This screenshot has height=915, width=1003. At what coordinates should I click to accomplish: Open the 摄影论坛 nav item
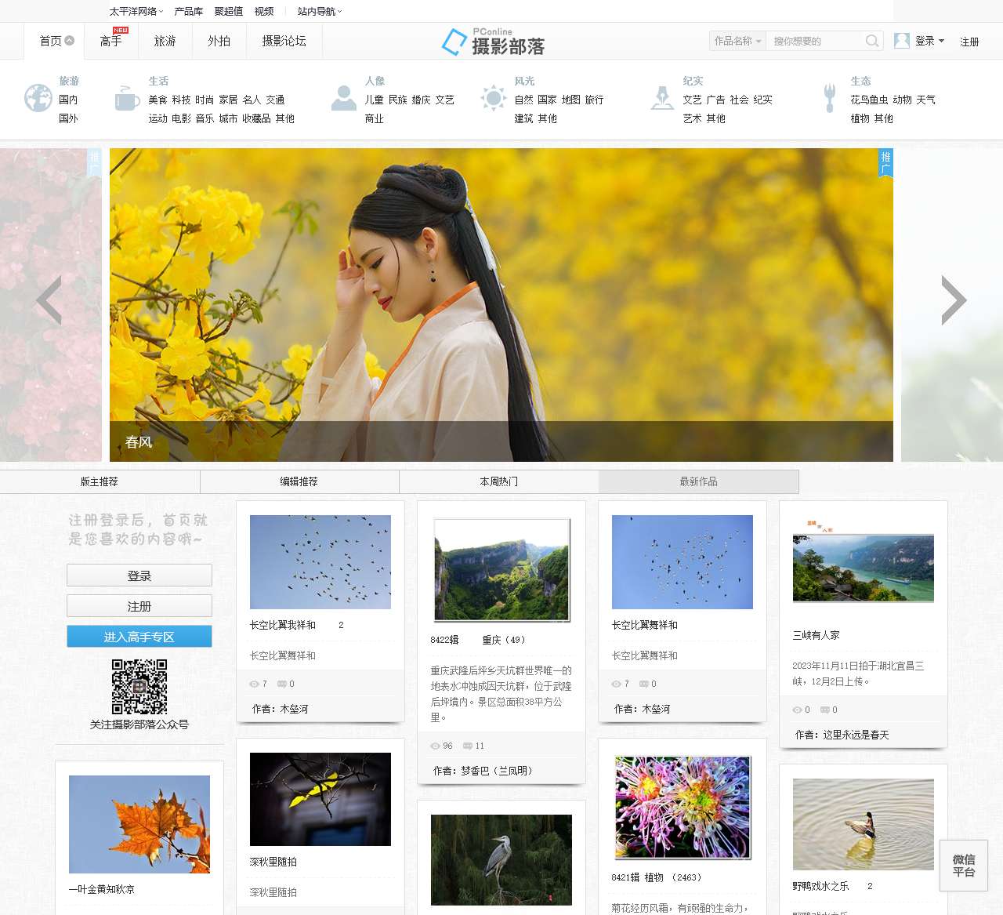[284, 41]
